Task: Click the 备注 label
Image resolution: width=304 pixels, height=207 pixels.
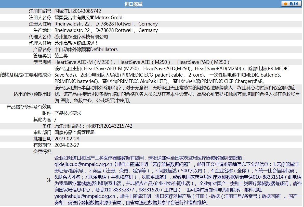Action: pyautogui.click(x=47, y=126)
